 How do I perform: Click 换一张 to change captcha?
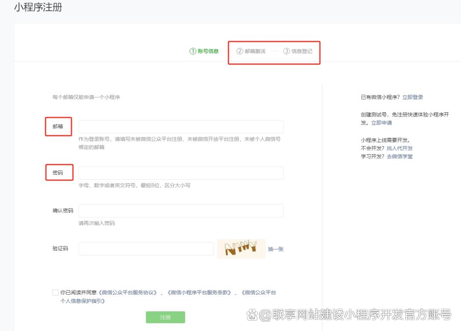[276, 249]
